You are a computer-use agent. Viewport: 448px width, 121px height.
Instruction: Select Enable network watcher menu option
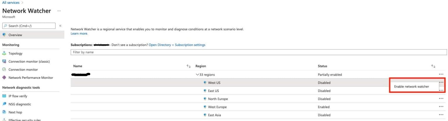click(x=411, y=87)
